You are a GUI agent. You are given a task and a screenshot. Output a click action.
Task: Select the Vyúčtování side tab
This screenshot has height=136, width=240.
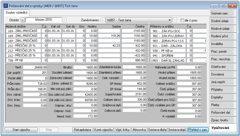tap(223, 128)
